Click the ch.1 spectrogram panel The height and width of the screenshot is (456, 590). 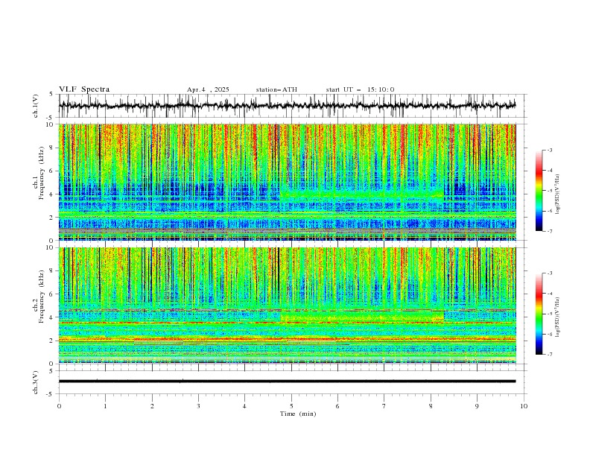tap(288, 182)
